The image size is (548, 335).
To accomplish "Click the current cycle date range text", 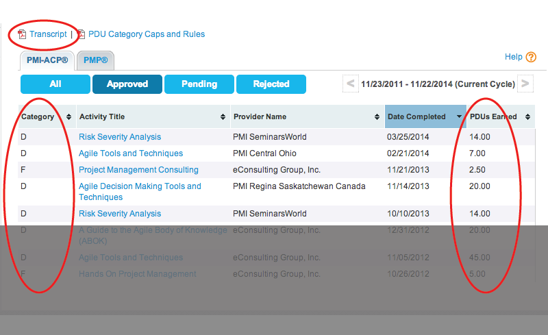I will pyautogui.click(x=438, y=84).
